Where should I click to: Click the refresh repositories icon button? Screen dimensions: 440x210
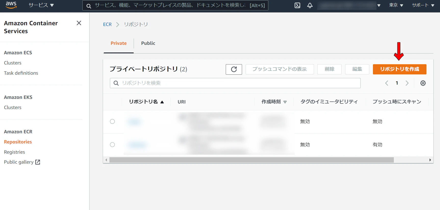point(234,69)
